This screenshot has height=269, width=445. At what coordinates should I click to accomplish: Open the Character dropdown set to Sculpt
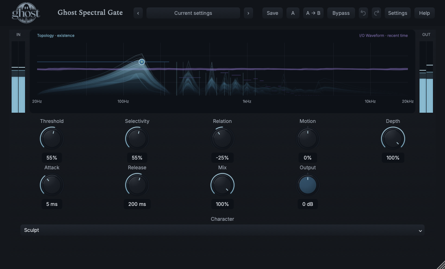tap(222, 230)
